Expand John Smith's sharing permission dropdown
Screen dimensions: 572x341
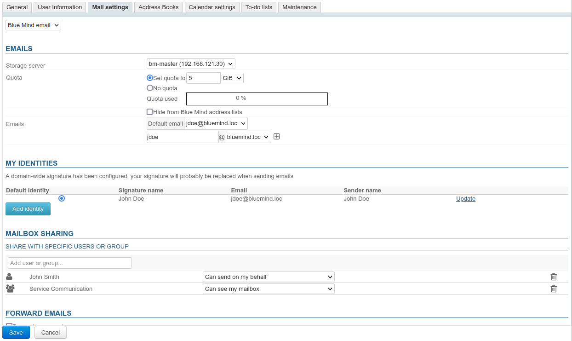(x=269, y=277)
